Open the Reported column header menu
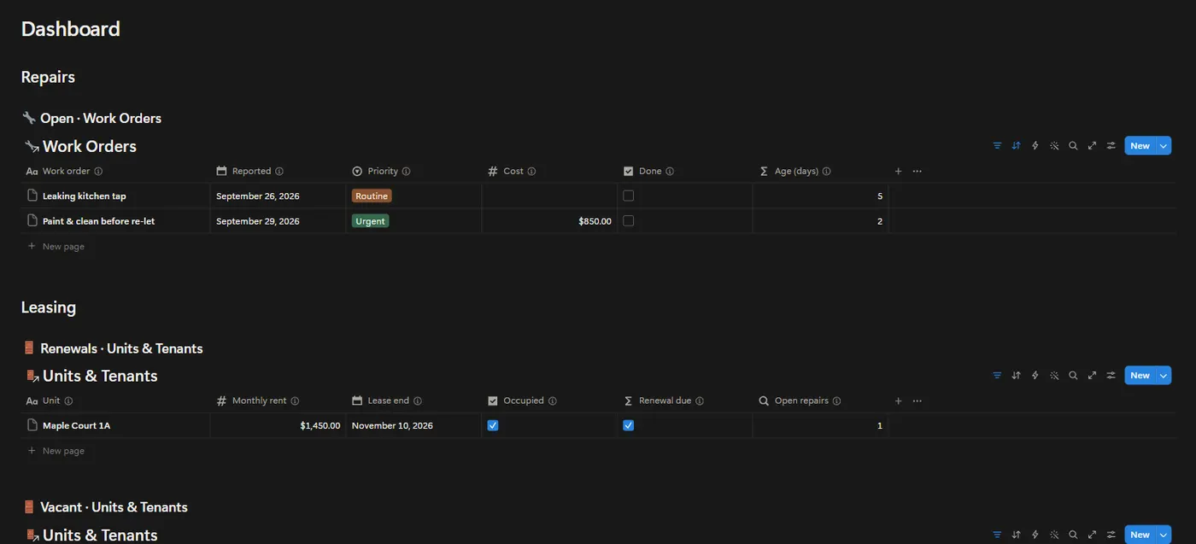 [x=278, y=172]
